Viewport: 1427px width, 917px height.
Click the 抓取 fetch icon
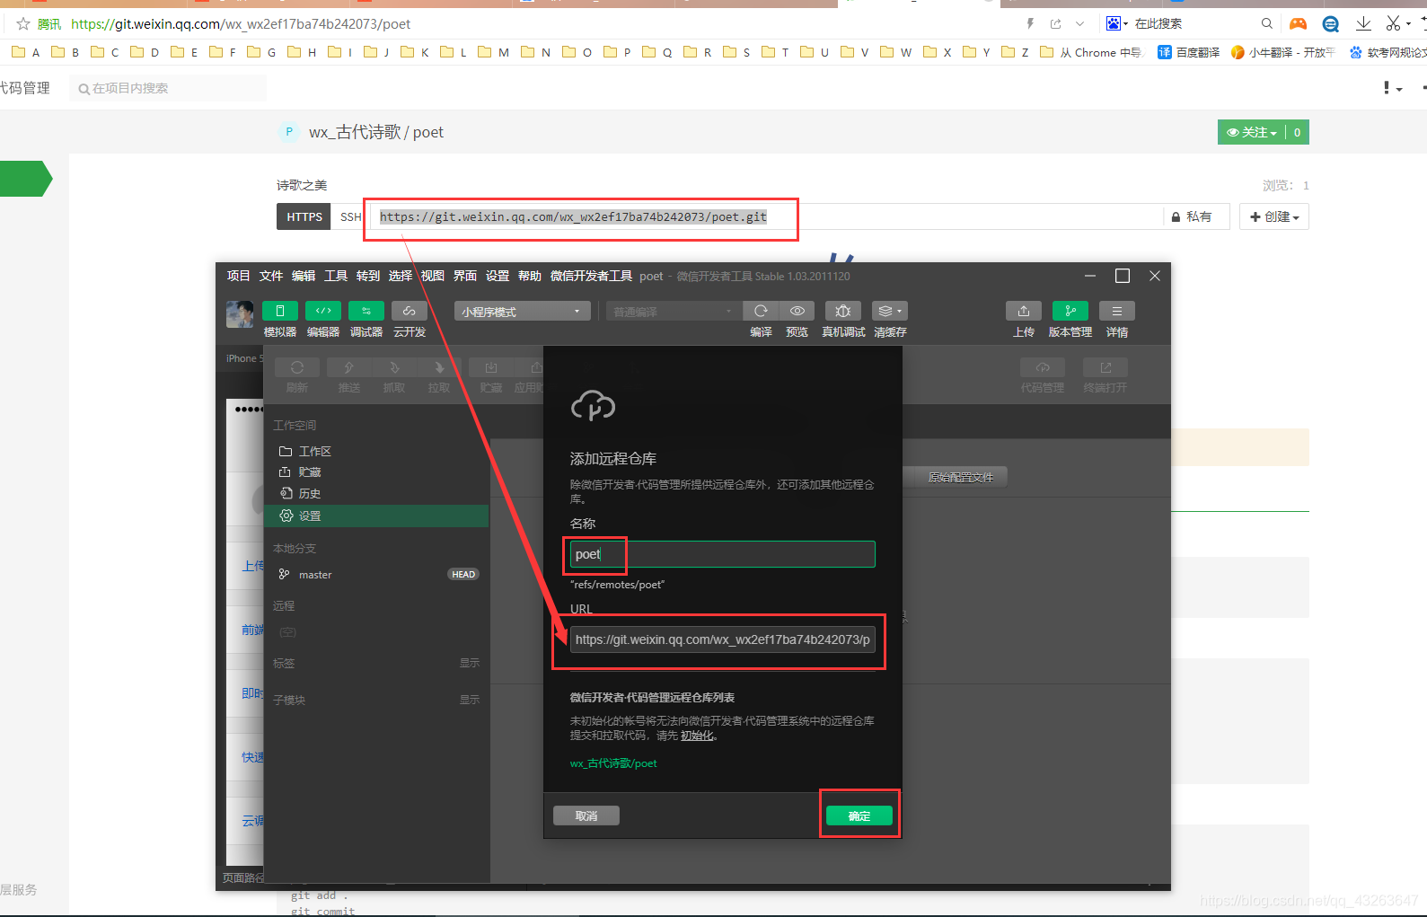pos(394,367)
